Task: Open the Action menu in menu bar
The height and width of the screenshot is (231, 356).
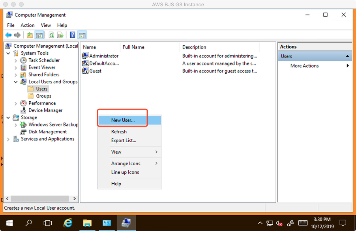Action: tap(28, 25)
